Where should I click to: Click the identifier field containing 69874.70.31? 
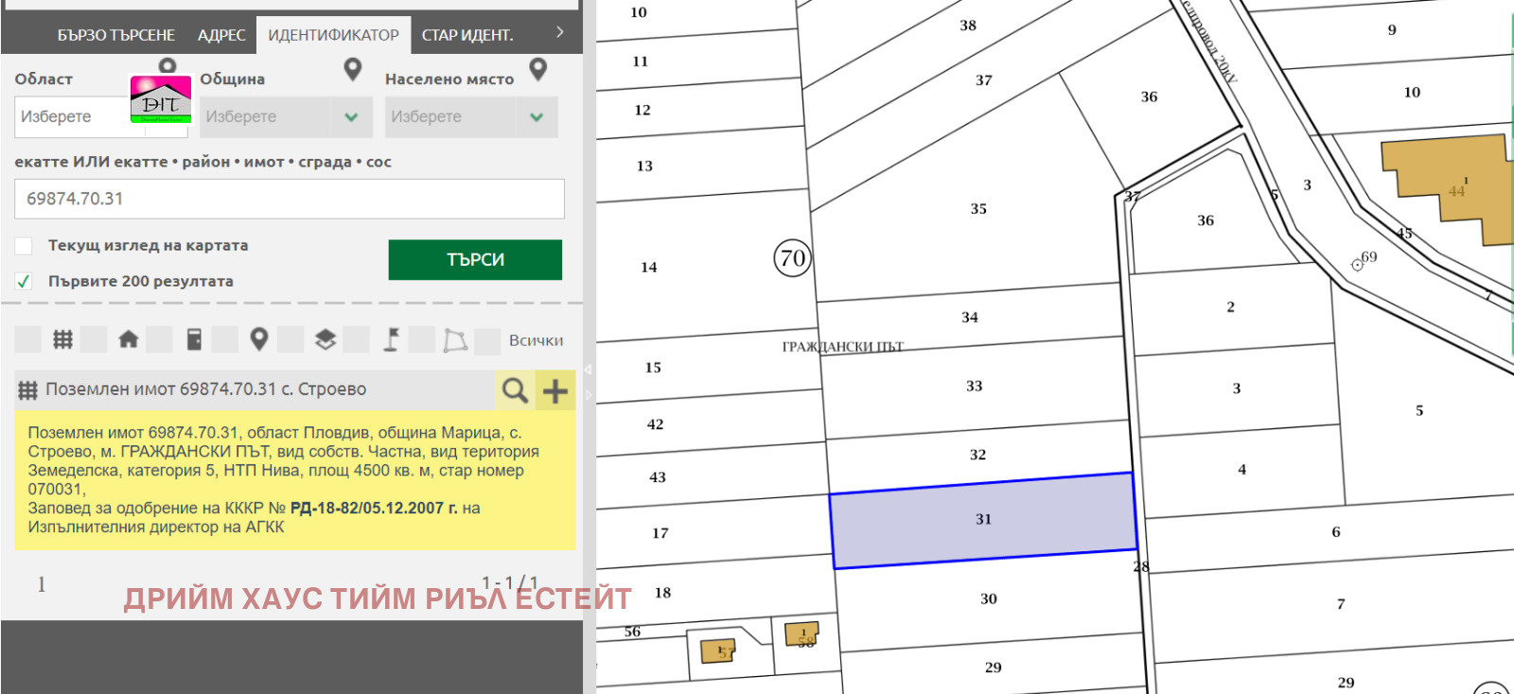(x=289, y=199)
